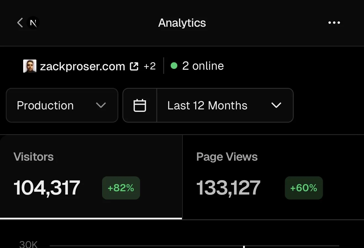Open the Vercel logo avatar

pyautogui.click(x=33, y=23)
